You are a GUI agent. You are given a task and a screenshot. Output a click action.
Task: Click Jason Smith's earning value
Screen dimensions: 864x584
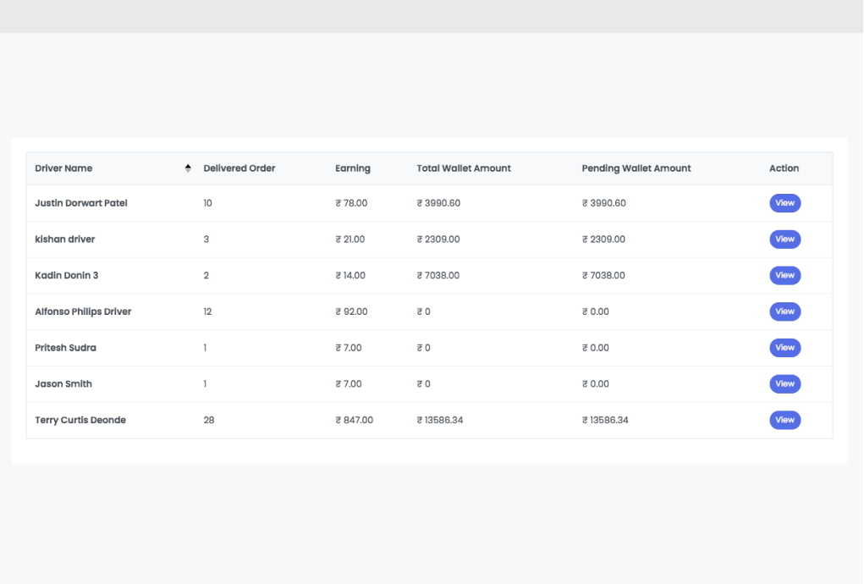click(349, 384)
